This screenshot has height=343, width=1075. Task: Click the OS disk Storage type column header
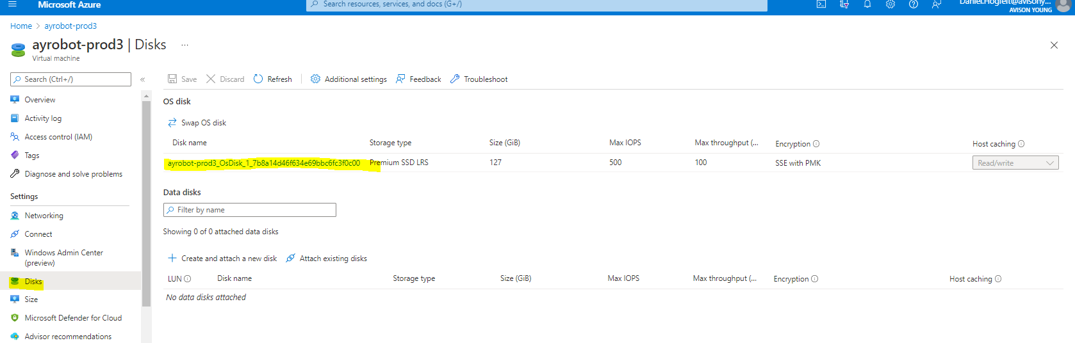[390, 143]
